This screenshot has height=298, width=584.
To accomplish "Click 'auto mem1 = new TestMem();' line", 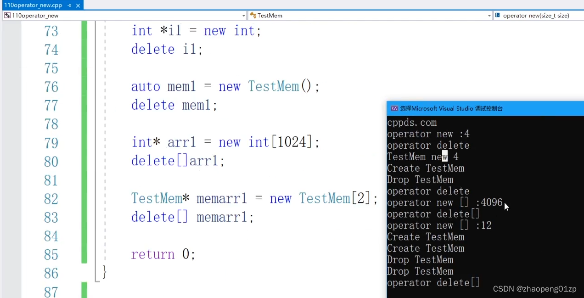I will pos(225,86).
